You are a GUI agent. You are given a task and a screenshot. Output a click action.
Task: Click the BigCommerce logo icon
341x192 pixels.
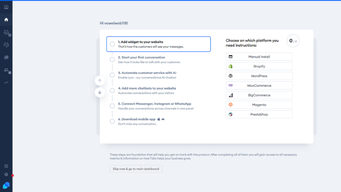tap(230, 95)
